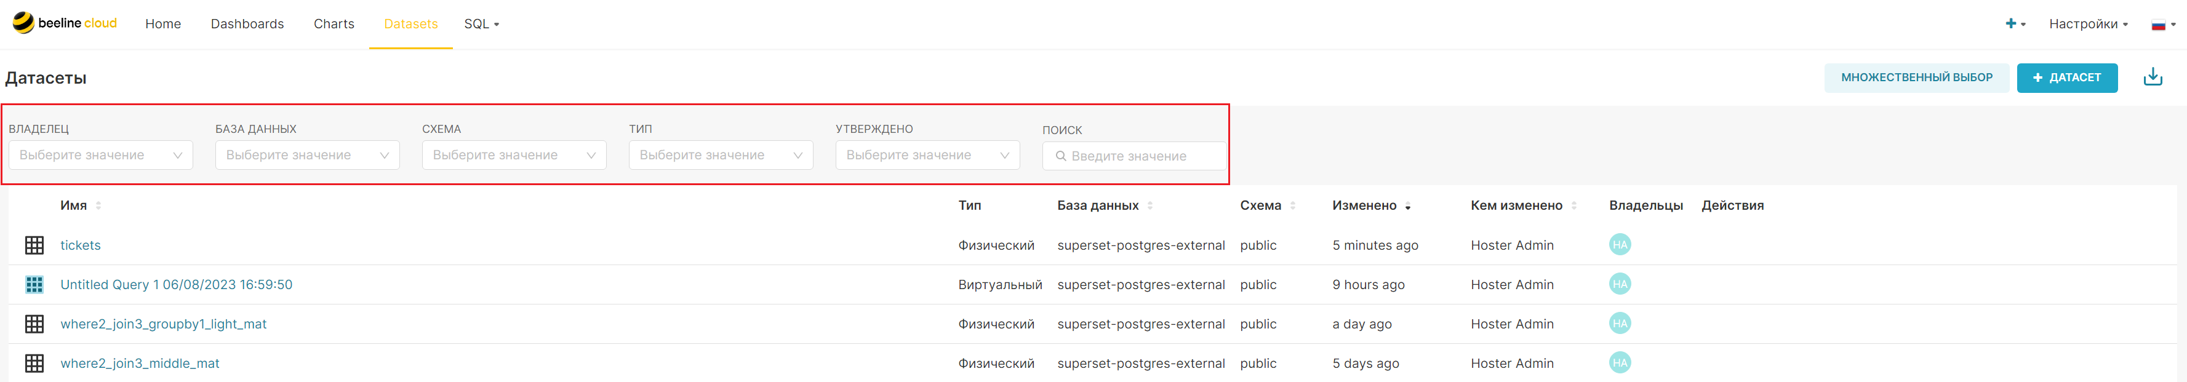
Task: Open the База данных filter dropdown
Action: [307, 156]
